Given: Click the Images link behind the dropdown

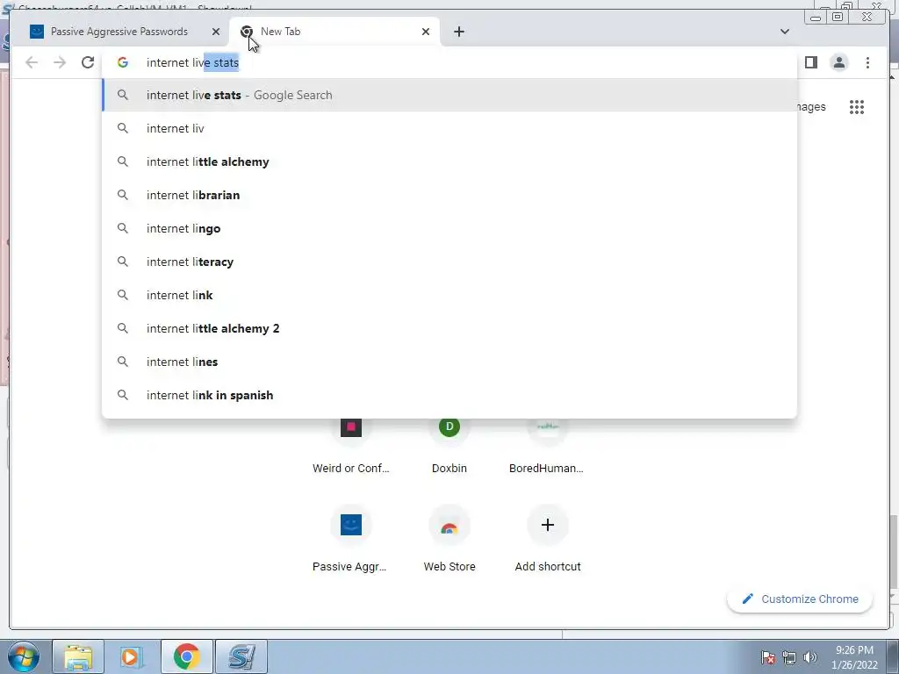Looking at the screenshot, I should coord(811,107).
